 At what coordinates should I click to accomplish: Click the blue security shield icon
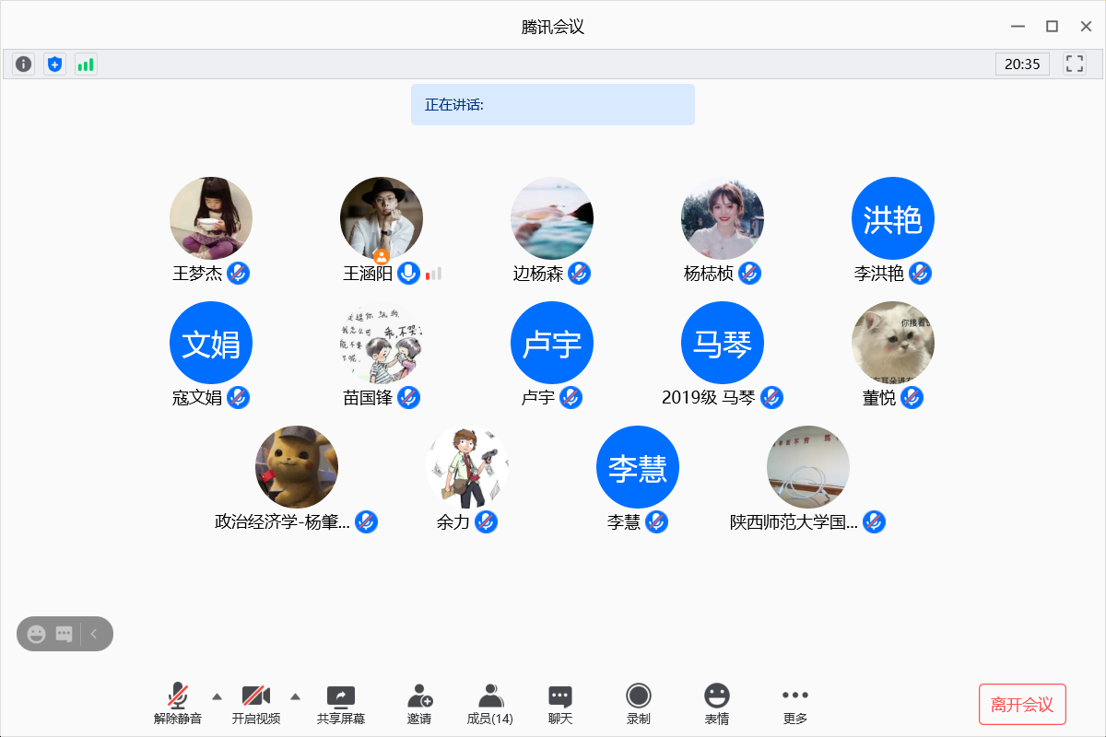pyautogui.click(x=55, y=64)
